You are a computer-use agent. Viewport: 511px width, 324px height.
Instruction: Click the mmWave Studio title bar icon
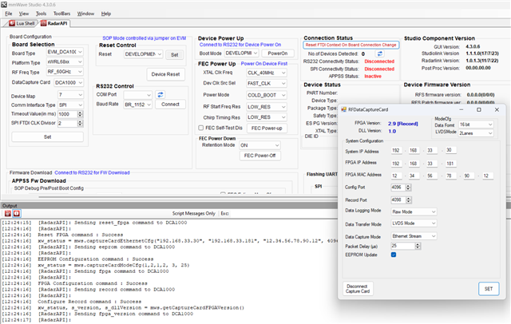pos(3,4)
